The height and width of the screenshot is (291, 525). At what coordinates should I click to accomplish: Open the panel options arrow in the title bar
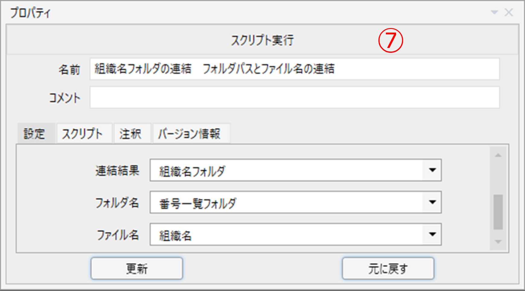[494, 12]
